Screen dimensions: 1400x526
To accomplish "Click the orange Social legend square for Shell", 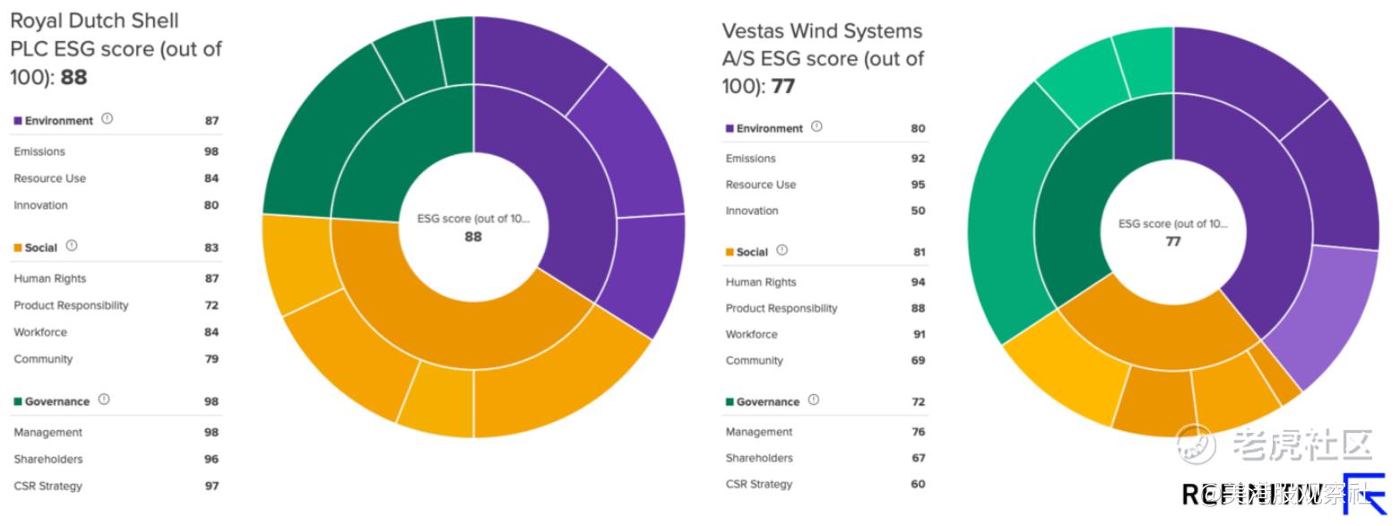I will click(x=17, y=248).
